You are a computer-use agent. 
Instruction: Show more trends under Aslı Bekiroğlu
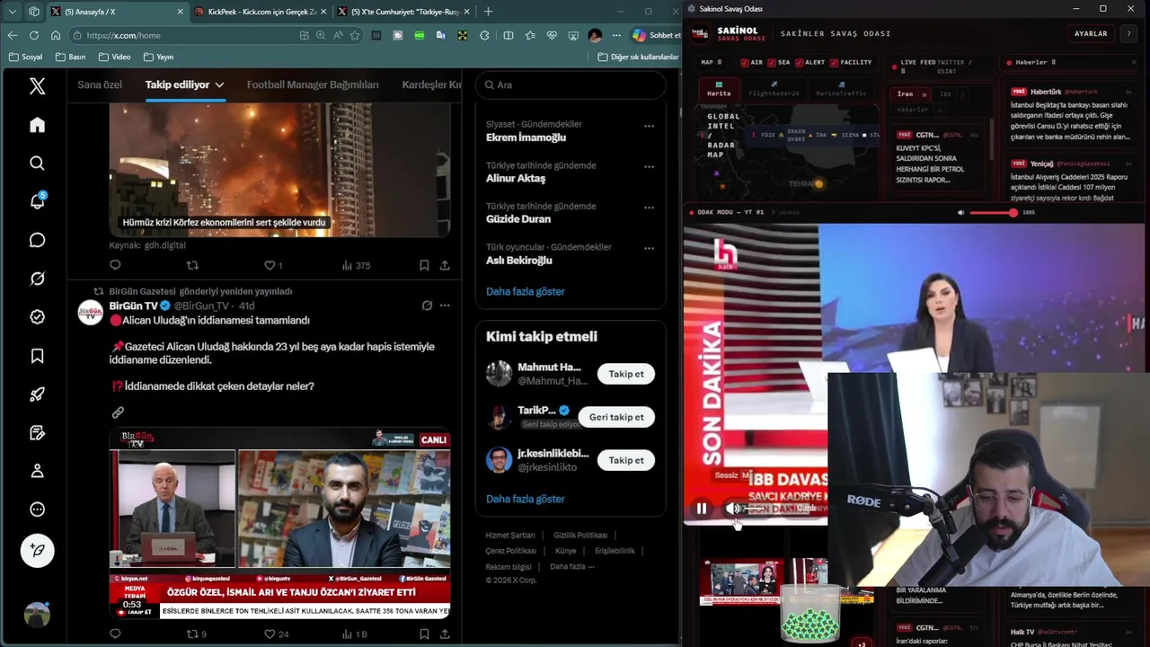526,291
